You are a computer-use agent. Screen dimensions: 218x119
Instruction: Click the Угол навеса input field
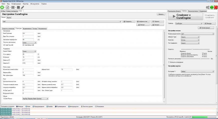click(x=28, y=54)
